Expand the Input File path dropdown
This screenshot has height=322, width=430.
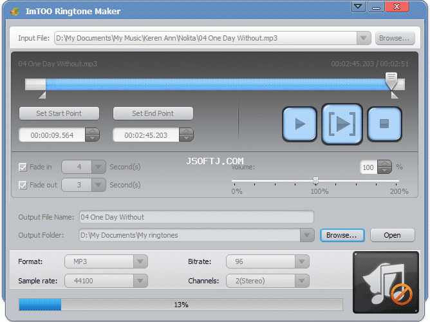point(364,38)
